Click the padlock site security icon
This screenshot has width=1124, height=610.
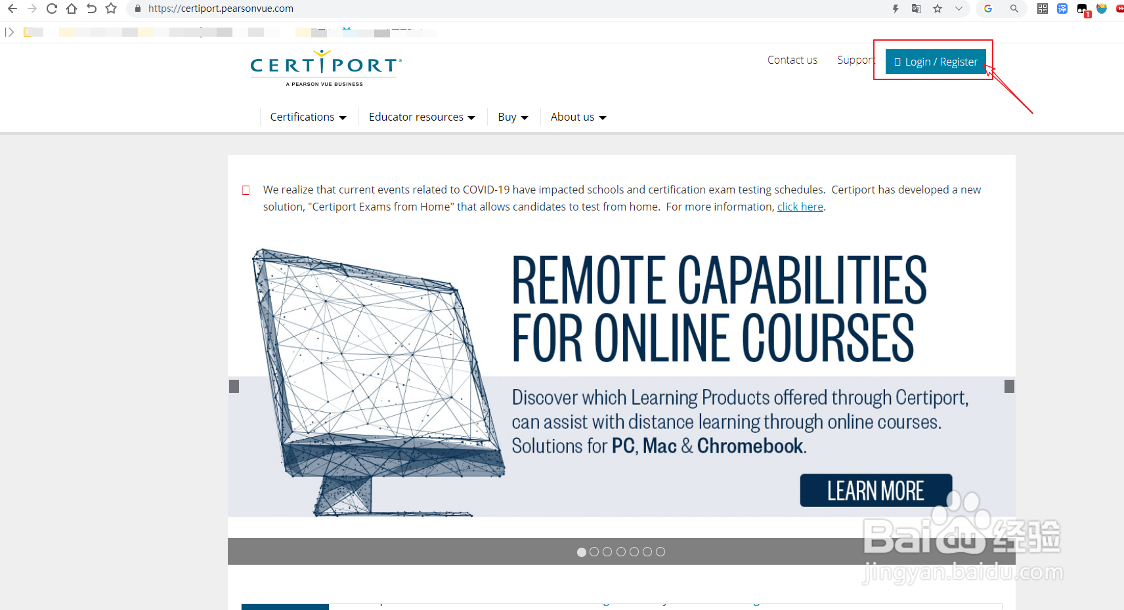click(138, 9)
